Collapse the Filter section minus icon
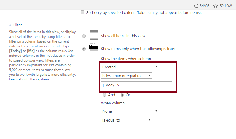The width and height of the screenshot is (236, 139). [10, 25]
